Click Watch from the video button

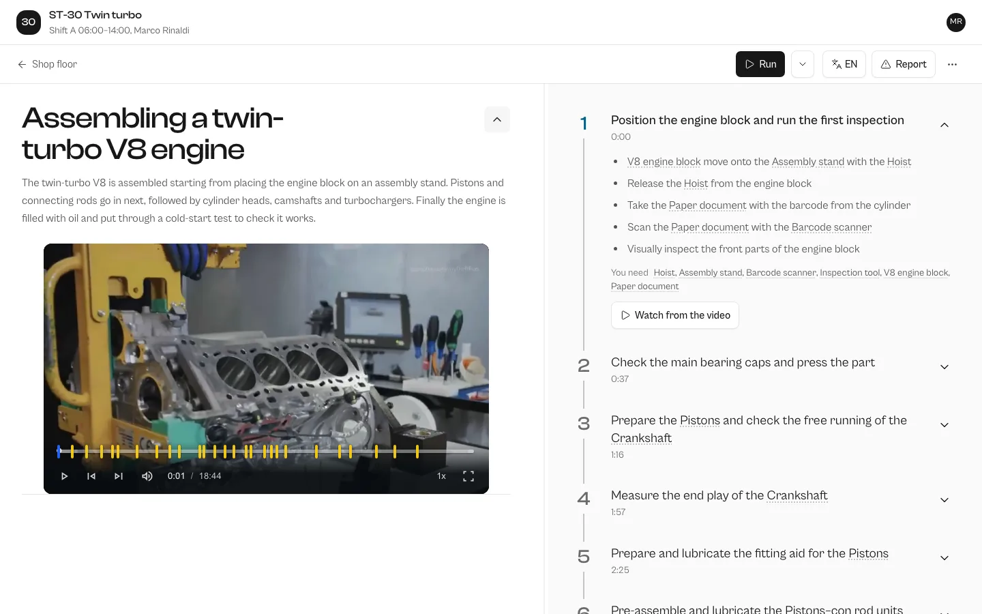click(675, 315)
